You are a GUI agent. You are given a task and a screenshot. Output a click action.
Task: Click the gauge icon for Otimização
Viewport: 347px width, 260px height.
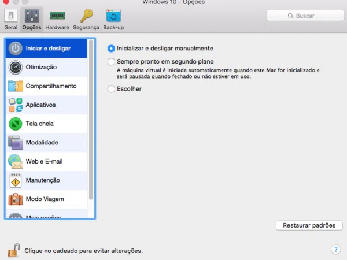point(16,67)
